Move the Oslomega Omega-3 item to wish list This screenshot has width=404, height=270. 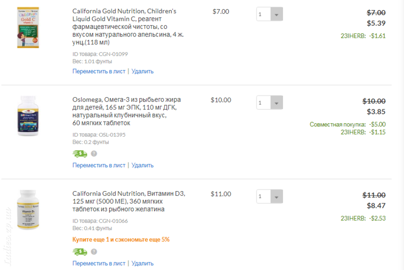click(x=98, y=165)
